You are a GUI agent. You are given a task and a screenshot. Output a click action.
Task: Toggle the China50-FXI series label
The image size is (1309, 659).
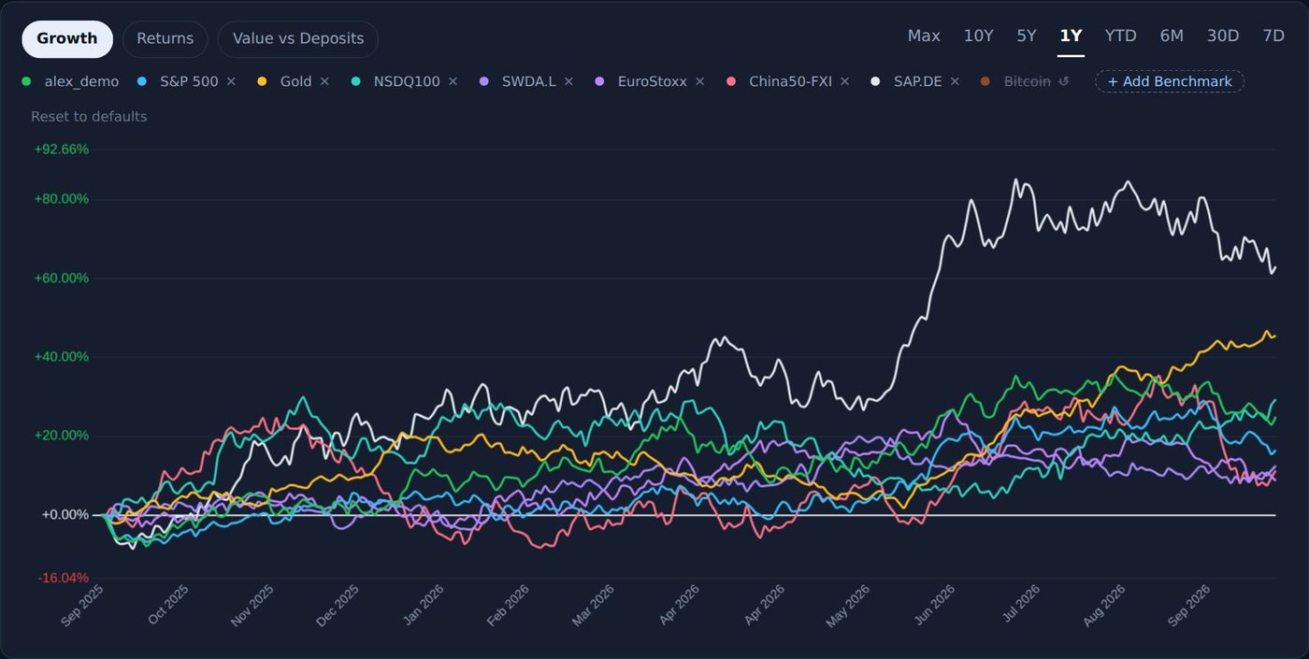pos(790,81)
